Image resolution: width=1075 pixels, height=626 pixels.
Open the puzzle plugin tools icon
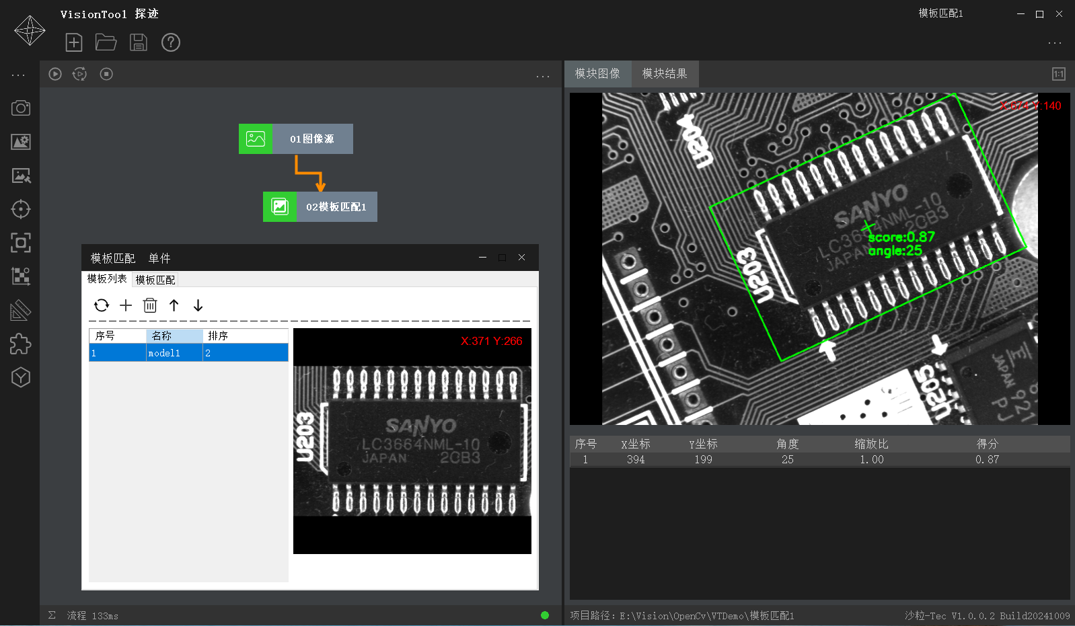[x=21, y=344]
